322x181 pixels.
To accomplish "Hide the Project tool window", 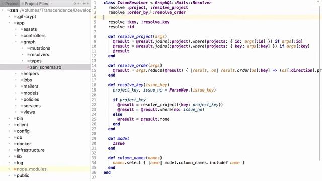I will [x=88, y=4].
